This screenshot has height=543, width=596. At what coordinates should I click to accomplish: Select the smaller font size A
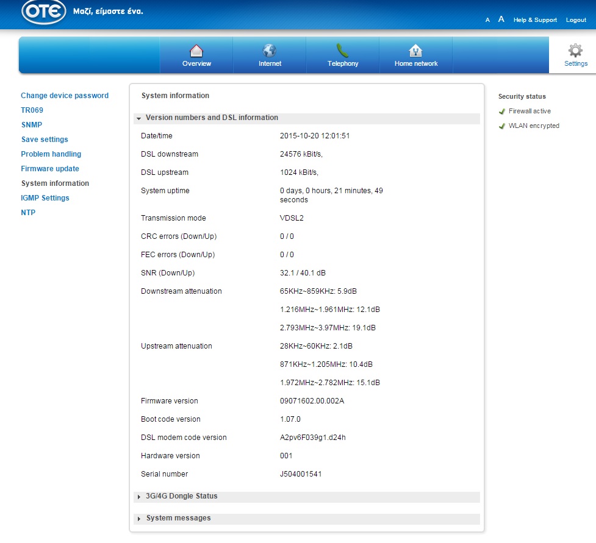pyautogui.click(x=487, y=20)
